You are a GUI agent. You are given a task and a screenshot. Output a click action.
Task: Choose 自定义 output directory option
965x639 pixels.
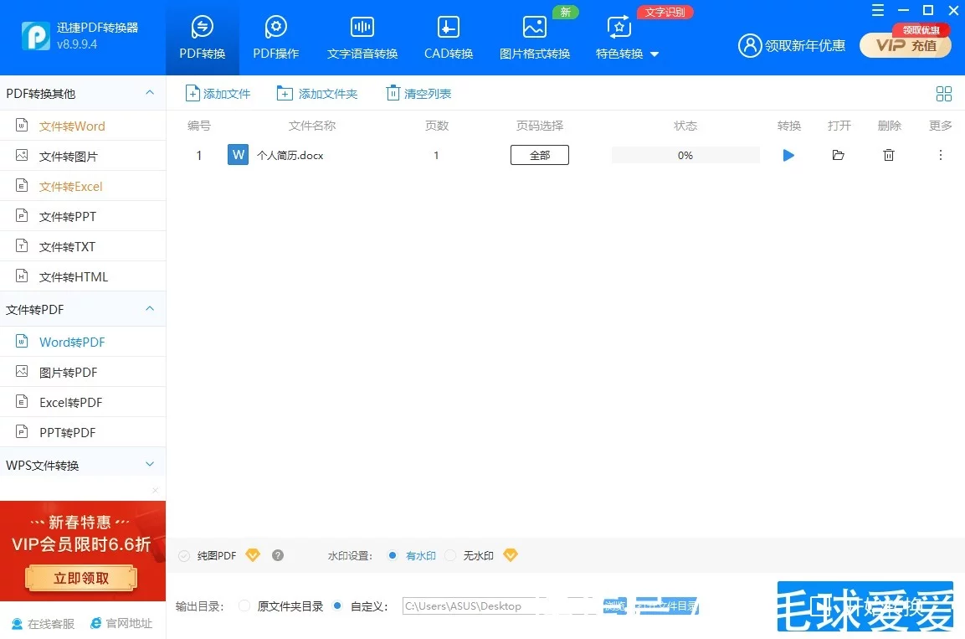[x=337, y=606]
